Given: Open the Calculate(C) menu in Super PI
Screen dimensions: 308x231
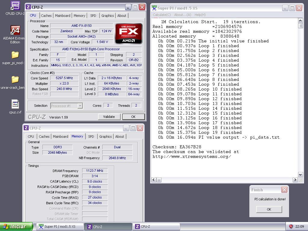Looking at the screenshot, I should (x=162, y=15).
